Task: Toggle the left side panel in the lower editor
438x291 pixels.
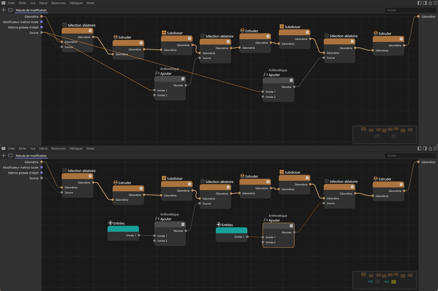Action: (x=420, y=148)
